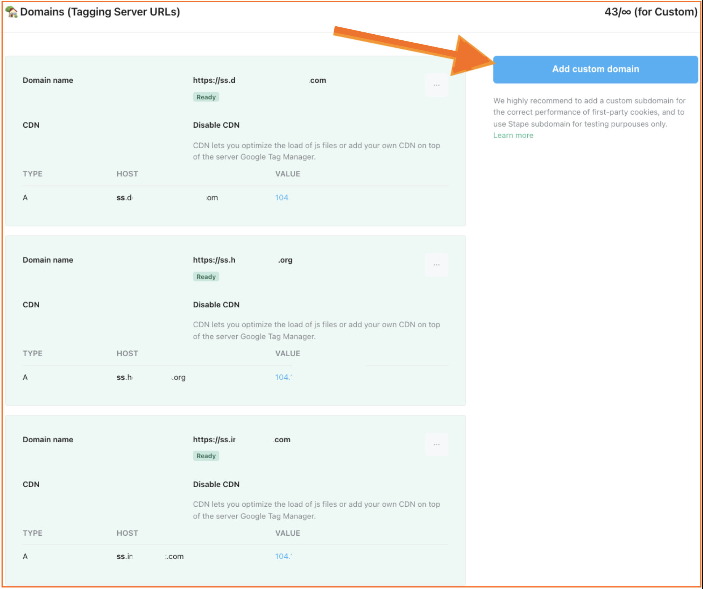Disable CDN for the last domain

coord(216,484)
